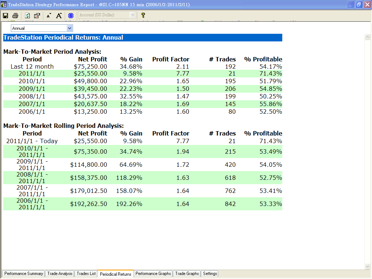Image resolution: width=372 pixels, height=279 pixels.
Task: Click rolling net profit $179,012.50
Action: pos(89,191)
